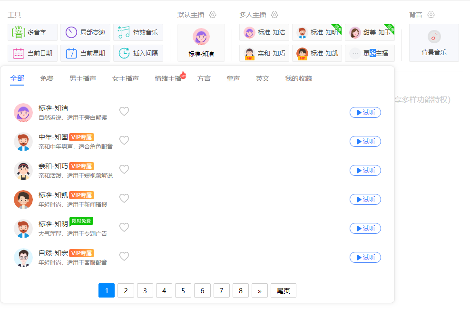Select default anchor 标准-知洁 card

(201, 43)
